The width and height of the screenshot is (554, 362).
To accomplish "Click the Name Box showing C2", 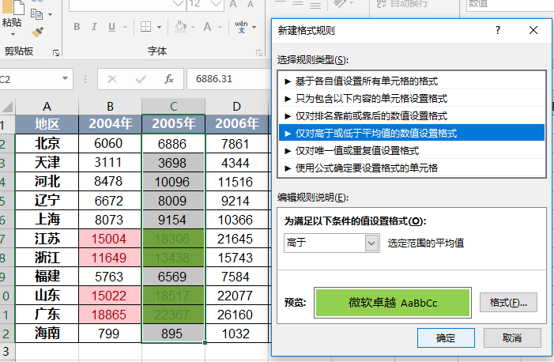I will click(30, 79).
